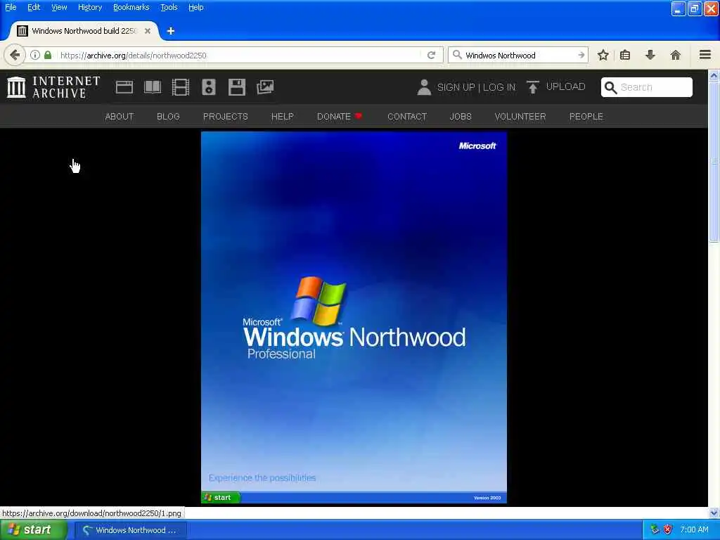The height and width of the screenshot is (540, 720).
Task: Open the PEOPLE link
Action: pyautogui.click(x=586, y=117)
